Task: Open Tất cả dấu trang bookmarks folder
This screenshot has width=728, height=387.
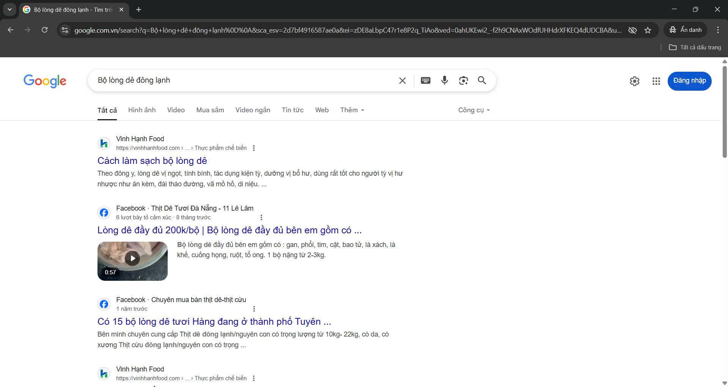Action: click(x=695, y=47)
